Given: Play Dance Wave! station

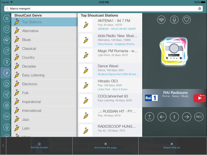Looking at the screenshot, I should click(110, 70).
